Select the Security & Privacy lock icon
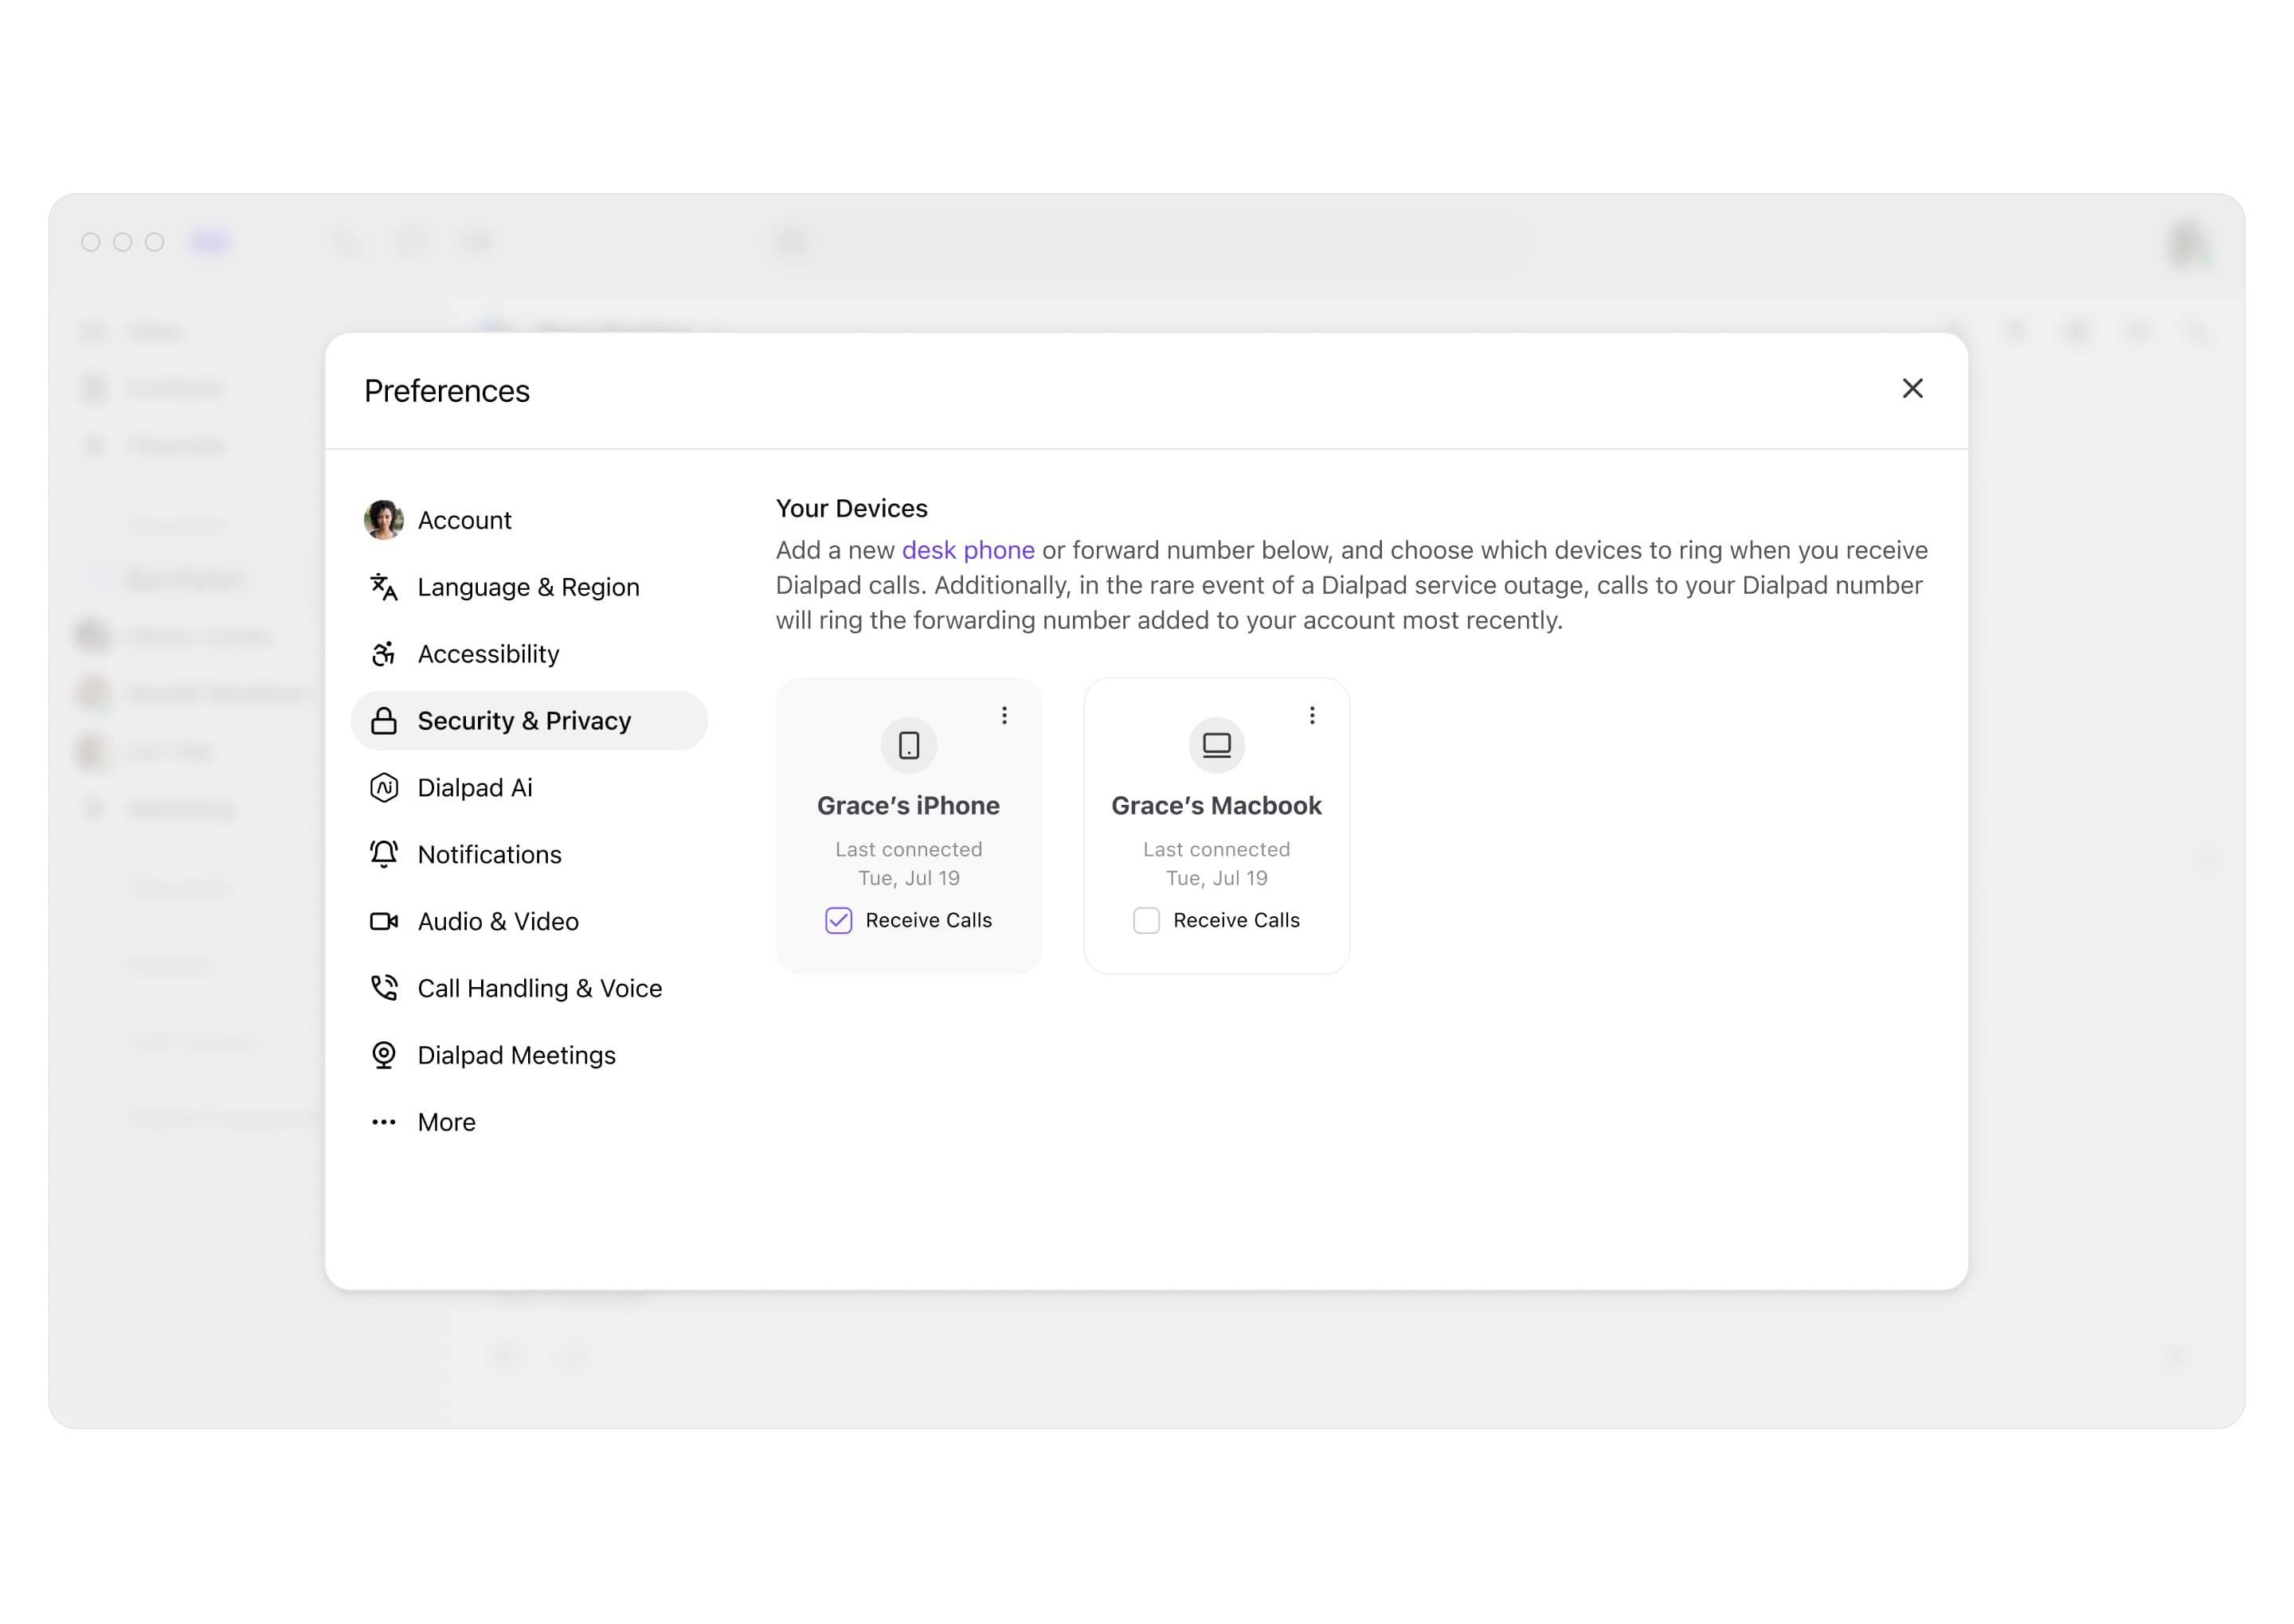Viewport: 2294px width, 1624px height. pos(383,720)
